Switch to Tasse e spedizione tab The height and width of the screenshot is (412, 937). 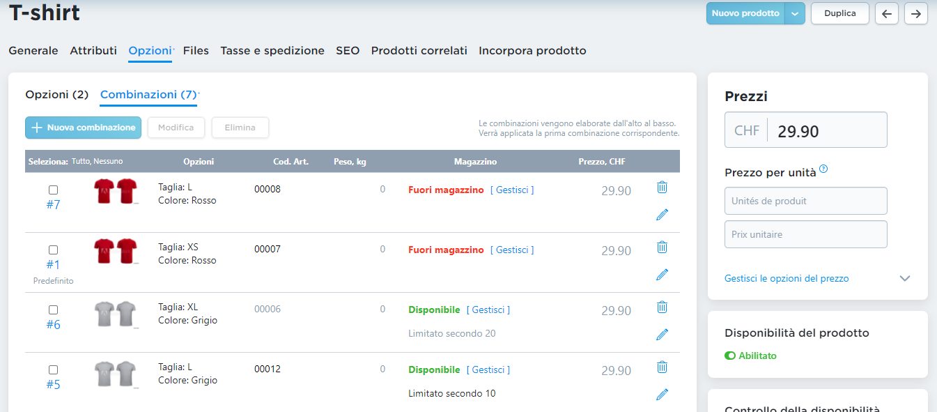coord(272,51)
